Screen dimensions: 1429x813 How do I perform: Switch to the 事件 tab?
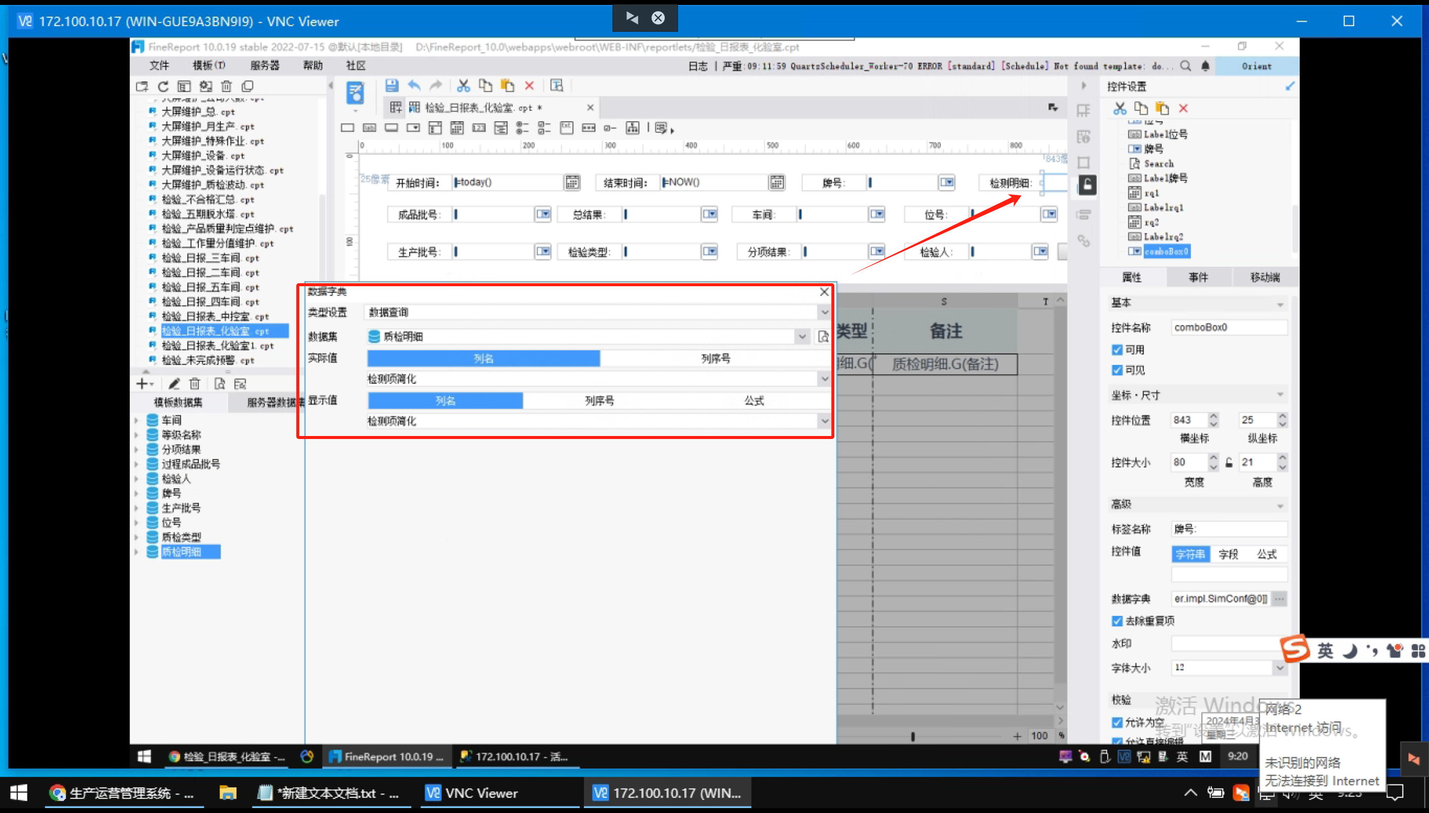click(x=1198, y=277)
